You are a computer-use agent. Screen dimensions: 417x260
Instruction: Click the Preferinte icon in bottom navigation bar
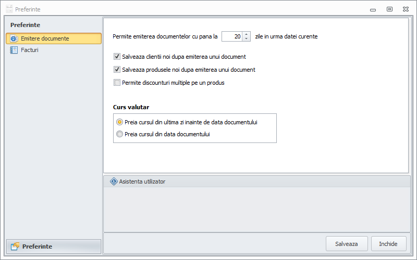click(x=15, y=246)
